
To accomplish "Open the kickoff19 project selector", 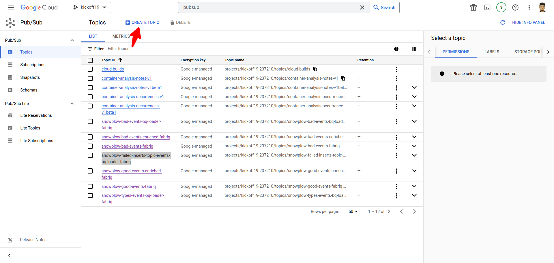I will point(90,7).
